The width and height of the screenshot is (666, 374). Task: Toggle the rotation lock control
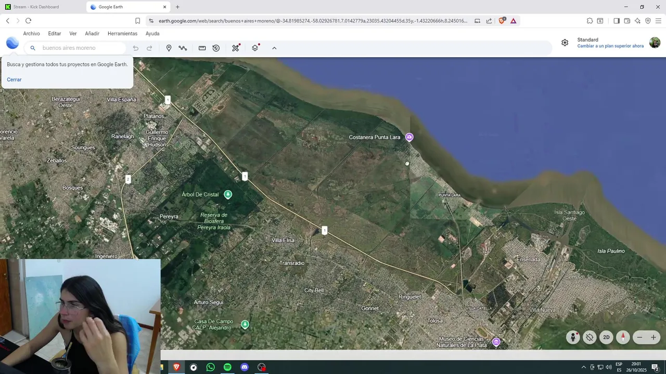point(590,337)
